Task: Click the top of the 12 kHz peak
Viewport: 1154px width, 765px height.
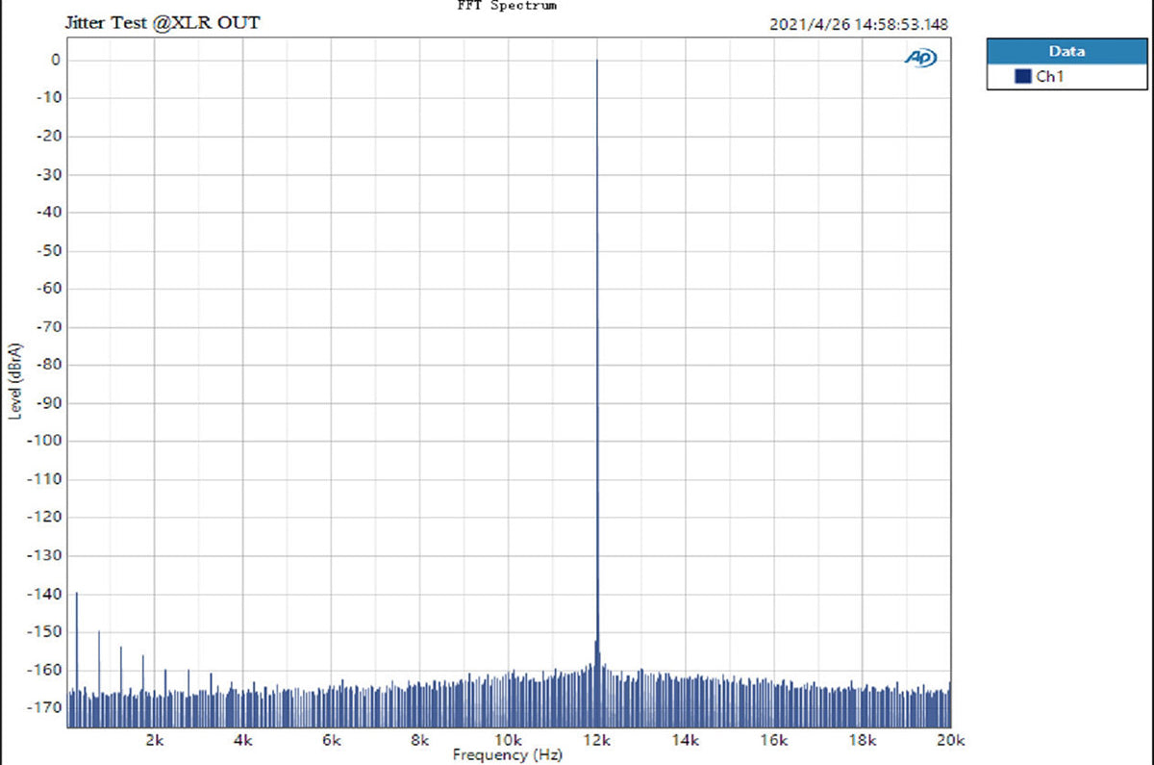Action: point(597,62)
